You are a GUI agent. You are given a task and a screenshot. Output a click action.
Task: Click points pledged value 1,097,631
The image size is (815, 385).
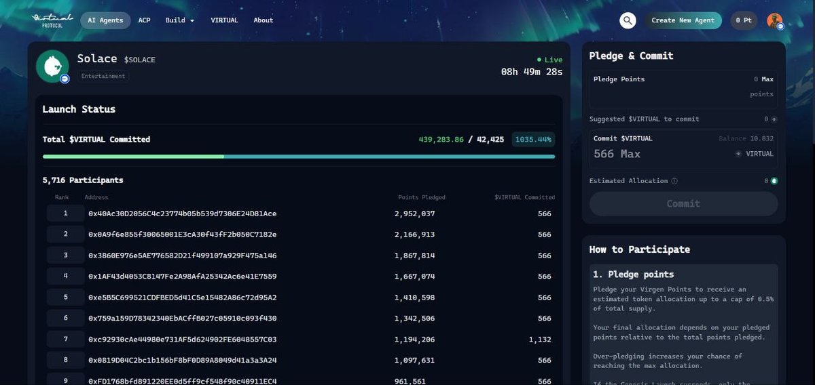415,361
